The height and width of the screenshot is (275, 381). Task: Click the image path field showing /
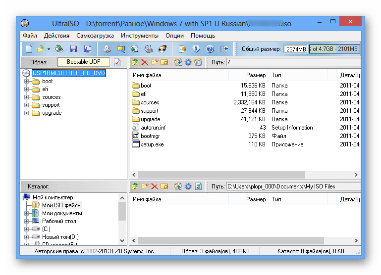click(x=293, y=62)
